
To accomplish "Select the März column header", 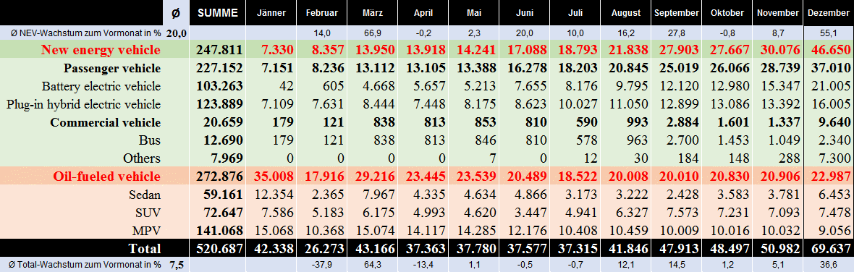I will click(x=372, y=12).
